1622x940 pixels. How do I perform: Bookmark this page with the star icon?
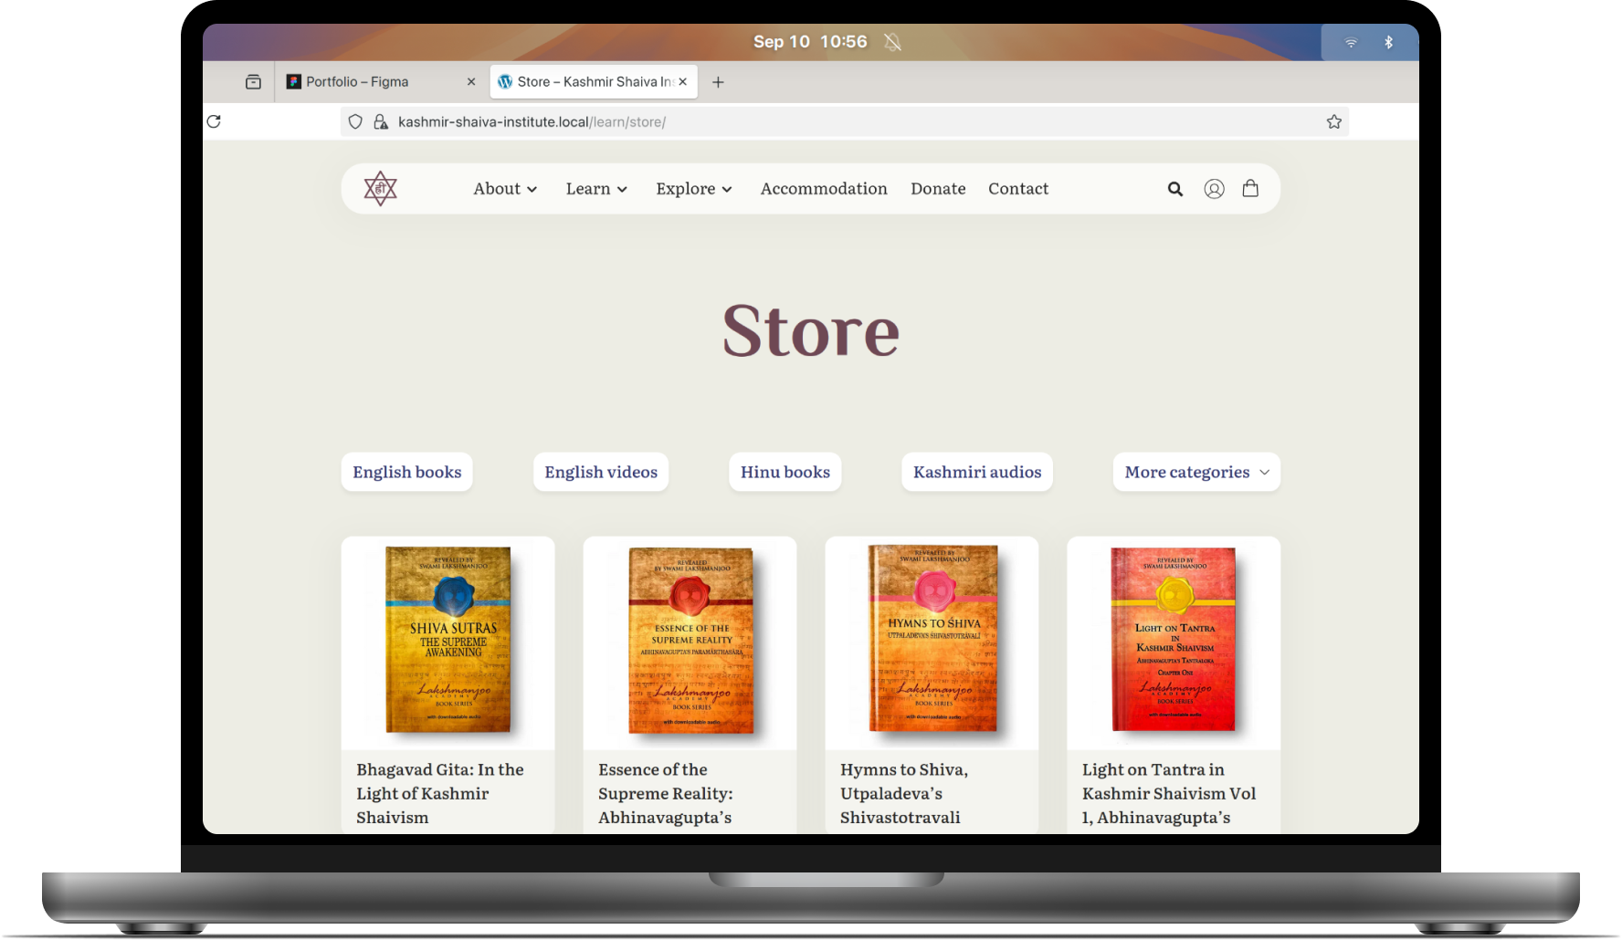(x=1333, y=121)
